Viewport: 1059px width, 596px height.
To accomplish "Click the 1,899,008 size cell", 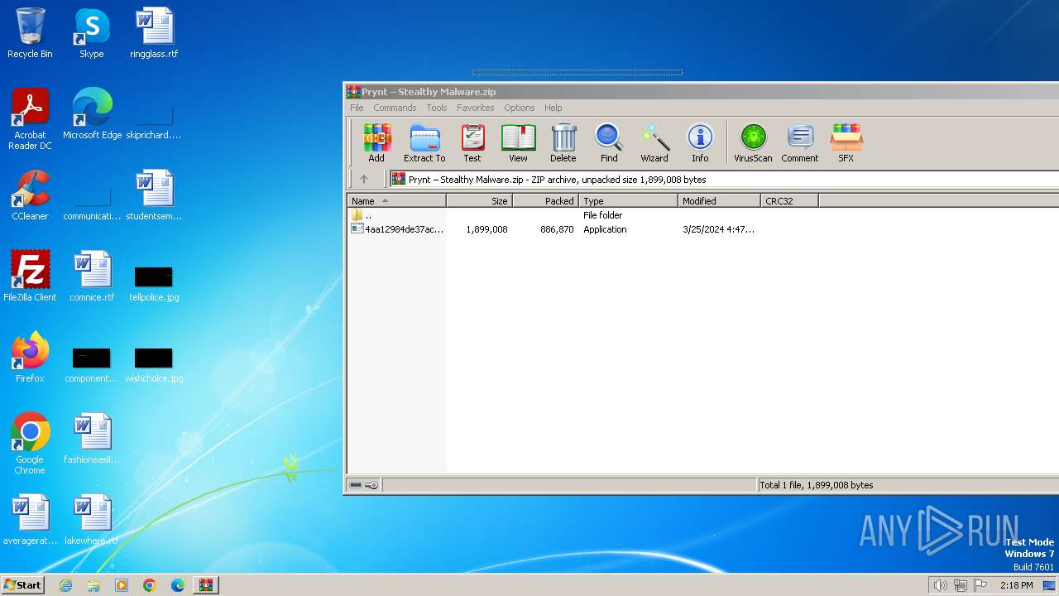I will 486,229.
